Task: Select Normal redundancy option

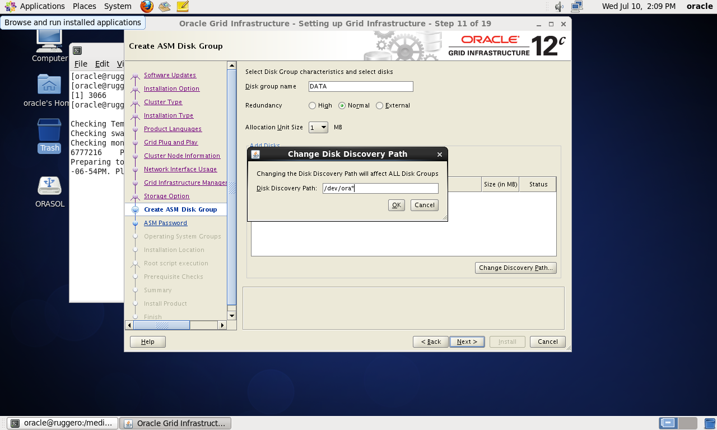Action: point(342,106)
